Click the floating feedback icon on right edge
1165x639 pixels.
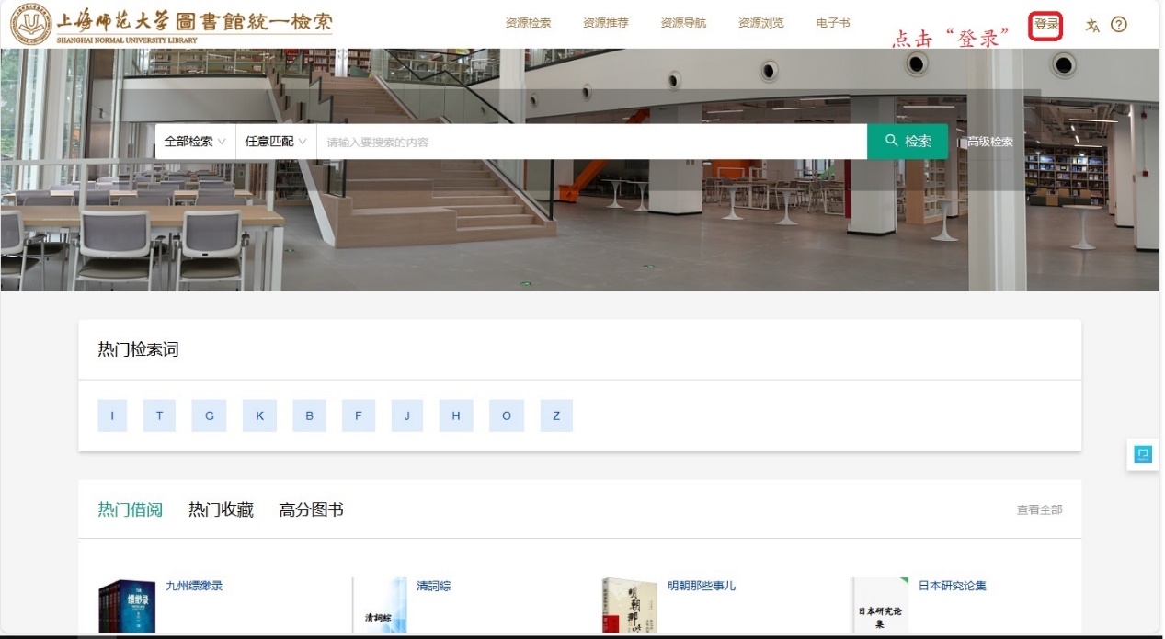click(1143, 454)
